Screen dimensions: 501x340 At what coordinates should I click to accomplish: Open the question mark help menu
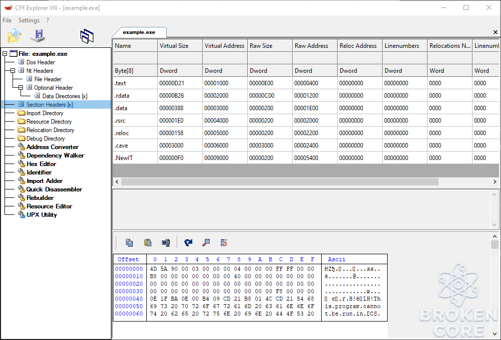47,20
